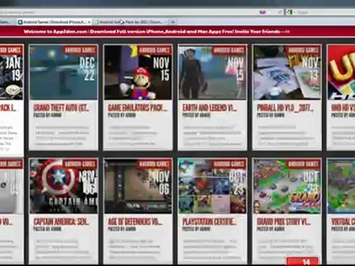This screenshot has height=266, width=355.
Task: Click 'Posted by admin' under Game Emulators Pack
Action: coord(122,115)
